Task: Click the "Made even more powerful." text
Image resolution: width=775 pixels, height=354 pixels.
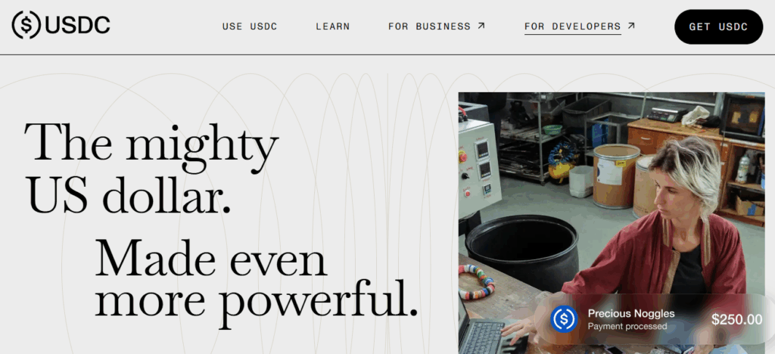Action: point(256,278)
